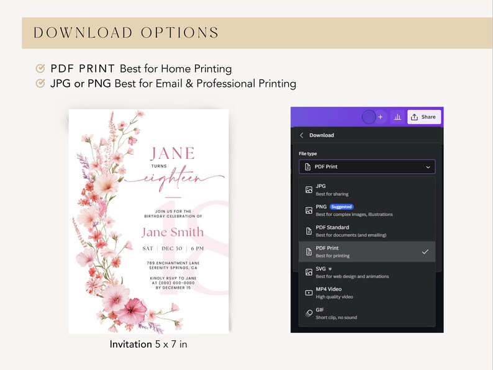Screen dimensions: 493x370
Task: Click the 'File type' label
Action: pos(308,154)
